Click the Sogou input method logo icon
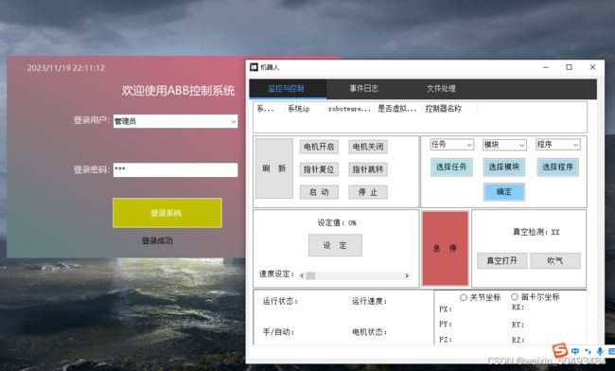This screenshot has height=371, width=615. pos(560,350)
